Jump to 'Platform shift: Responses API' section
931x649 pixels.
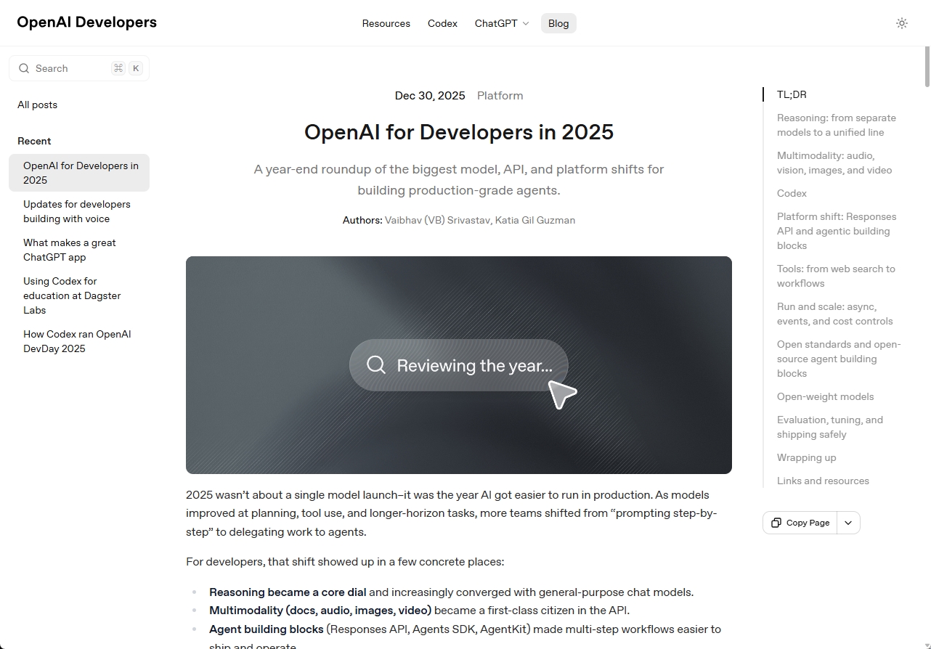837,231
